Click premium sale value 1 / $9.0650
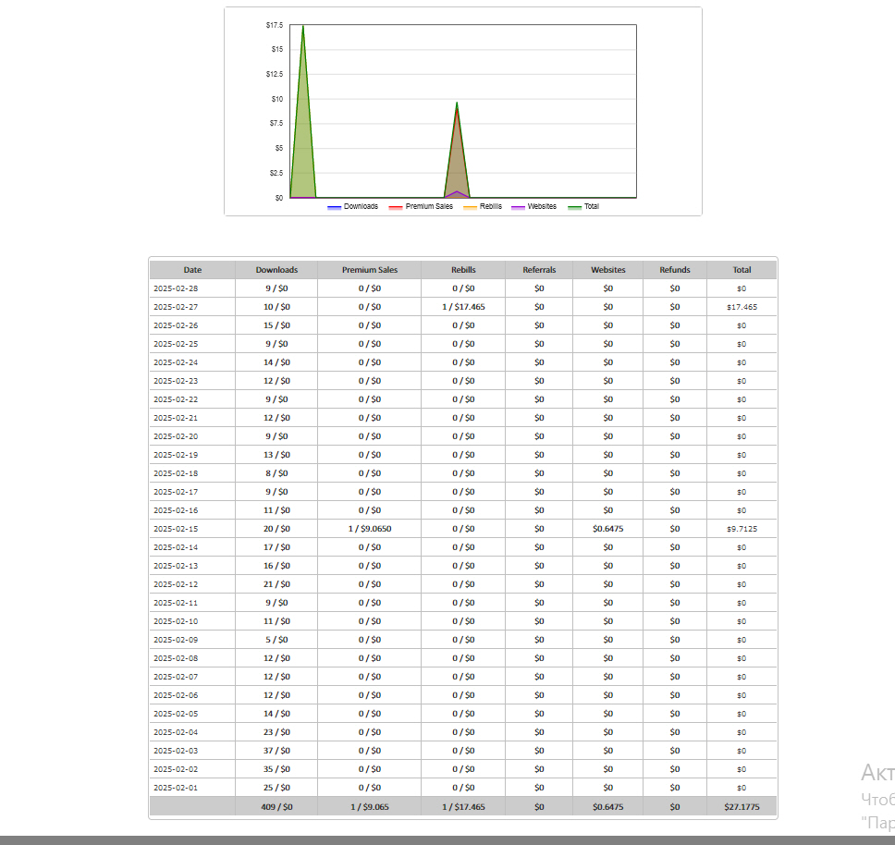Image resolution: width=895 pixels, height=845 pixels. (x=370, y=529)
